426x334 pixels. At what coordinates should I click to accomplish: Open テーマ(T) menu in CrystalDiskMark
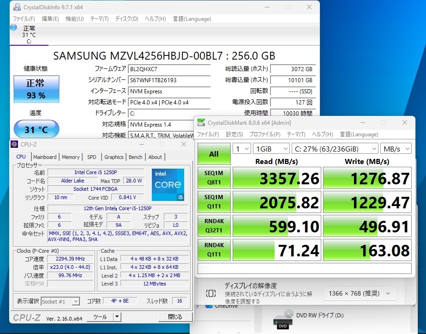(x=296, y=134)
